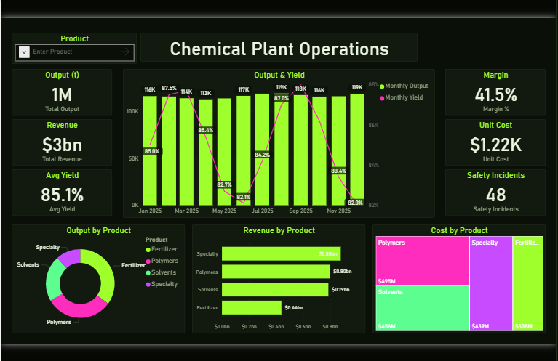558x361 pixels.
Task: Click the $0.44bn revenue data label
Action: point(294,308)
